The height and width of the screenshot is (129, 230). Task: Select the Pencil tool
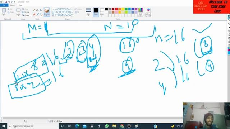click(34, 10)
